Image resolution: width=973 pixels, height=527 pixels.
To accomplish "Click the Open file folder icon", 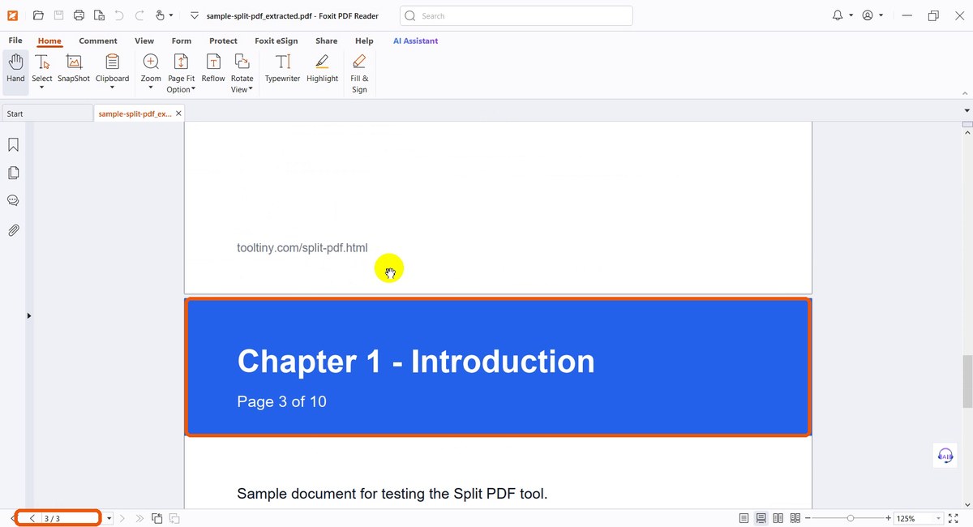I will [x=38, y=15].
